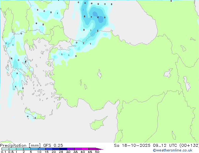Click the above-50 arrow tip of the legend
The width and height of the screenshot is (199, 153).
click(99, 149)
